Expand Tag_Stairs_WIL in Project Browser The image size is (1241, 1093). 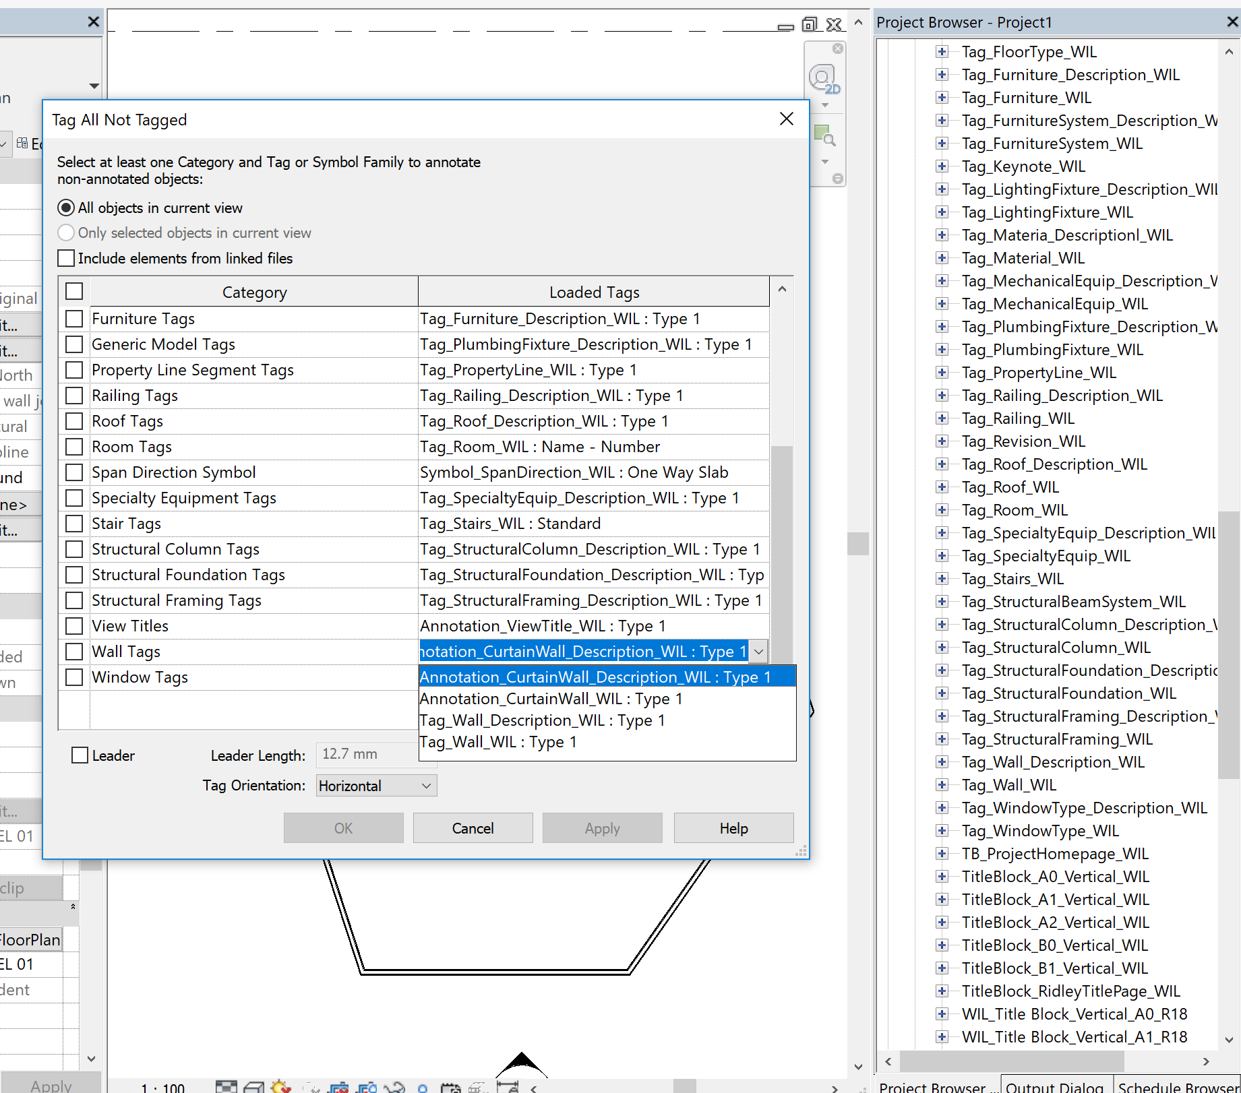[x=942, y=579]
